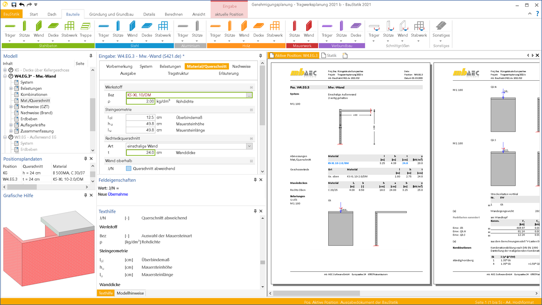Open the BauStatik application menu
542x305 pixels.
click(11, 14)
